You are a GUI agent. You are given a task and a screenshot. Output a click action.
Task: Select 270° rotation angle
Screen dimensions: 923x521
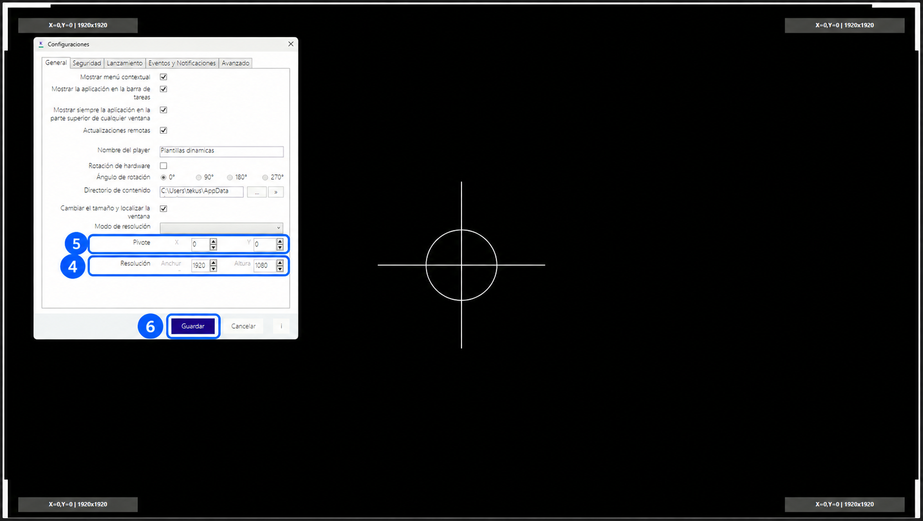pos(265,177)
